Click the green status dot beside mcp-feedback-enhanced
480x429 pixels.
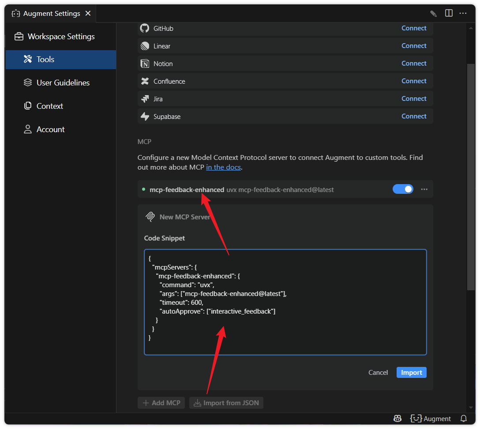coord(143,189)
